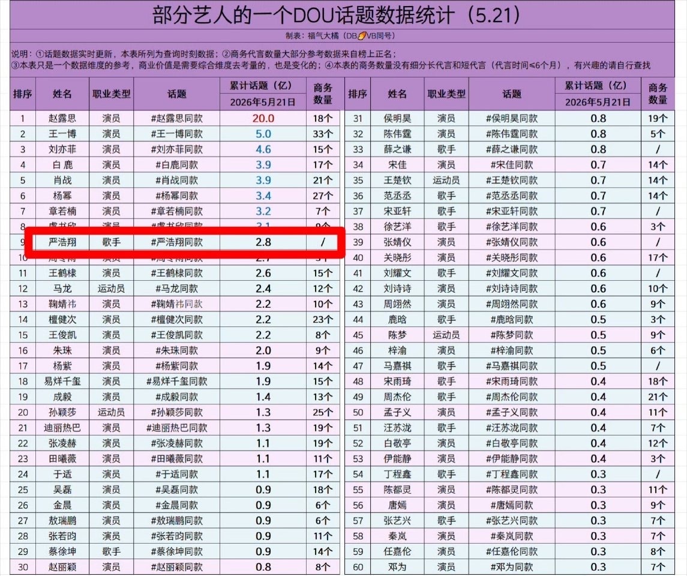This screenshot has width=687, height=576.
Task: Select 27个 commercial count for 杨幂
Action: [x=323, y=196]
